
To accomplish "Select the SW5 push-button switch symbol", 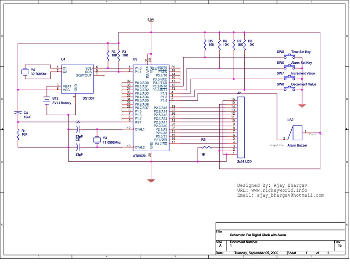I will point(289,56).
